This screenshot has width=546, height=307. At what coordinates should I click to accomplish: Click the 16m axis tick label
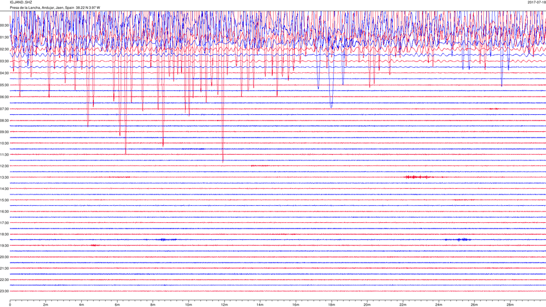point(296,305)
